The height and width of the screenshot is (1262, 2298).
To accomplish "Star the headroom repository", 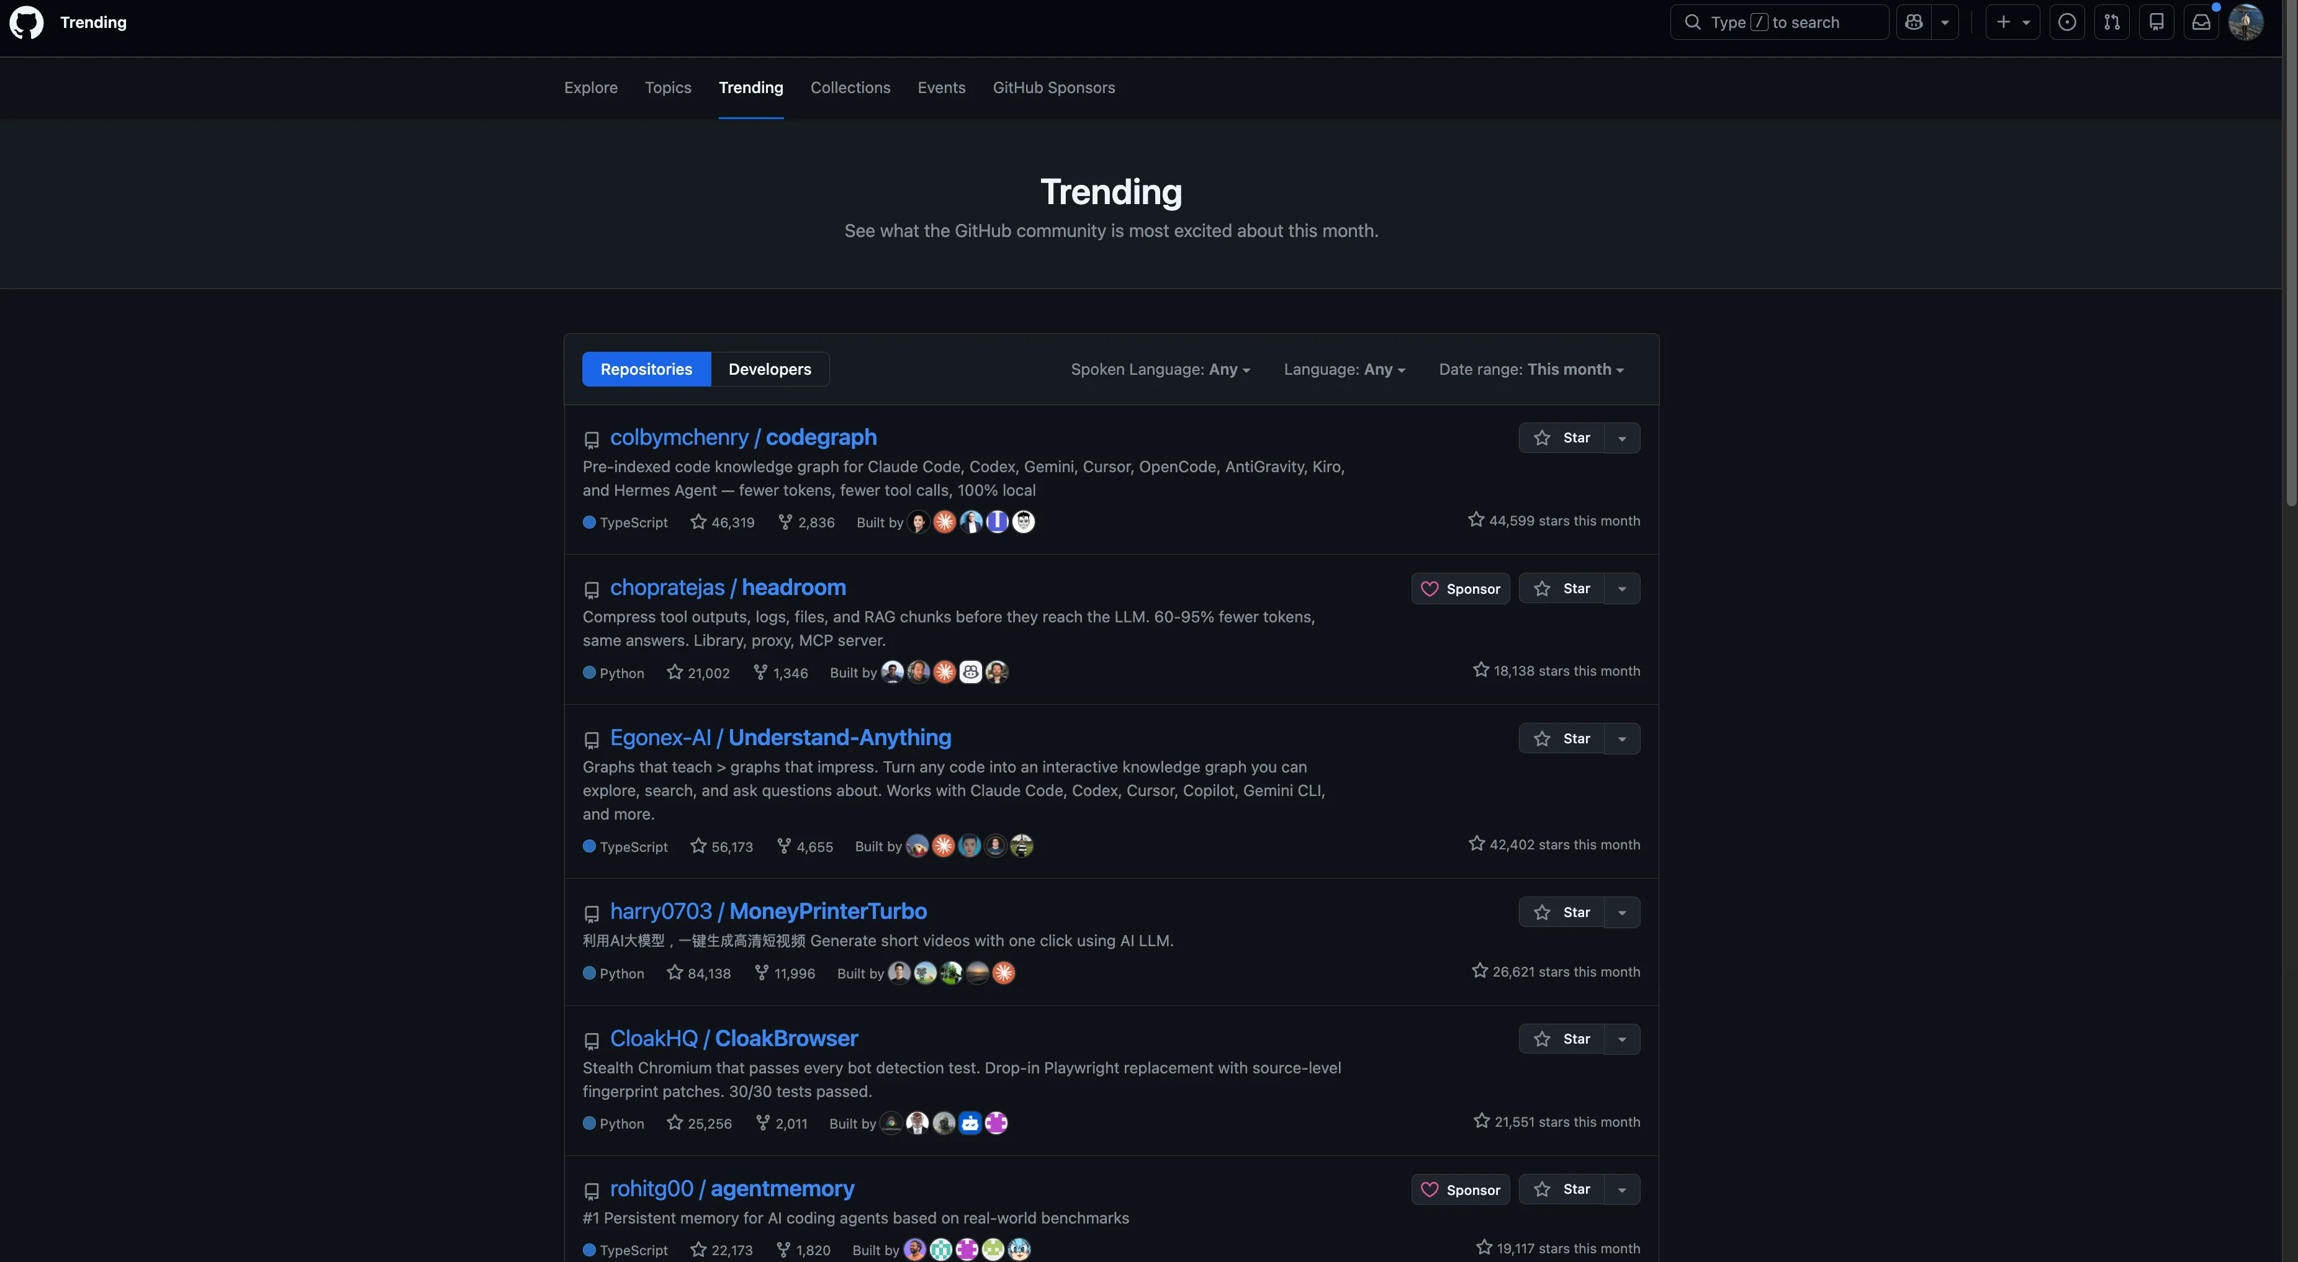I will (x=1562, y=589).
